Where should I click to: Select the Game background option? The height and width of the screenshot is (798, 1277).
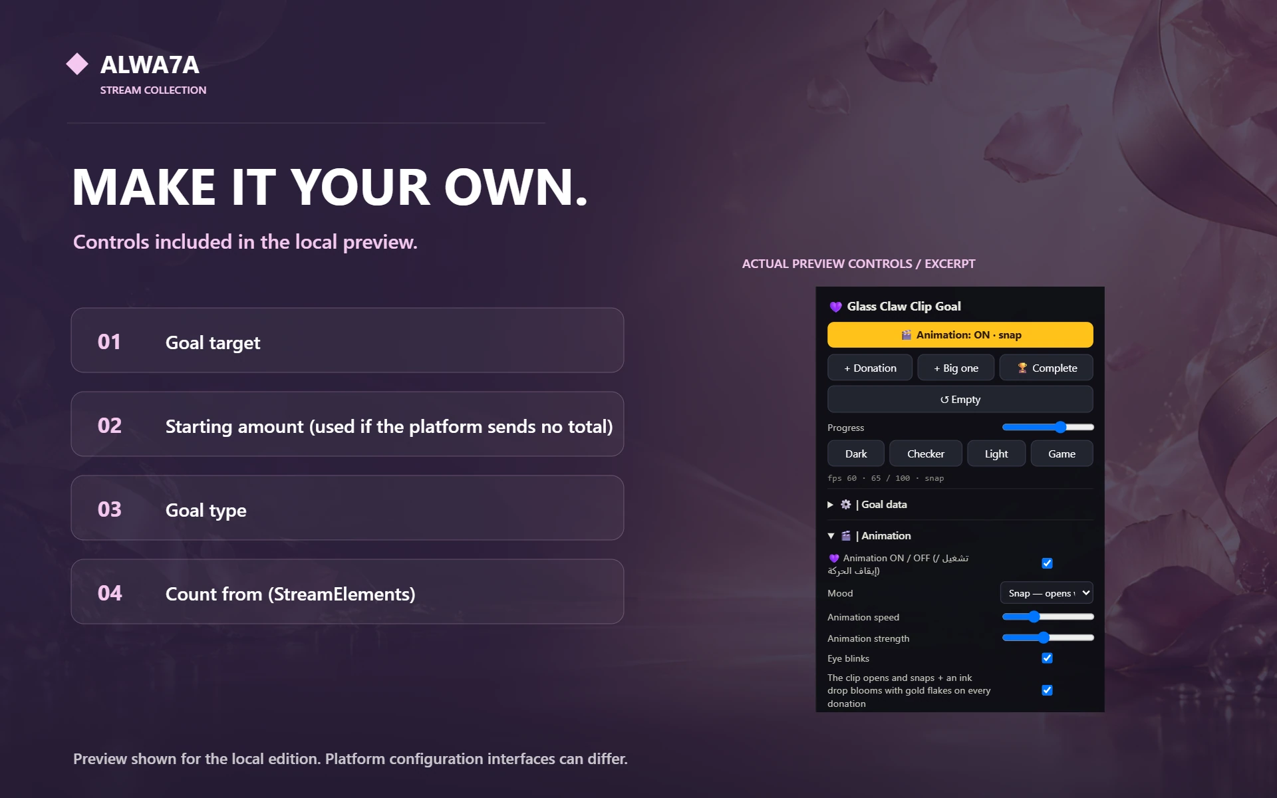tap(1062, 454)
